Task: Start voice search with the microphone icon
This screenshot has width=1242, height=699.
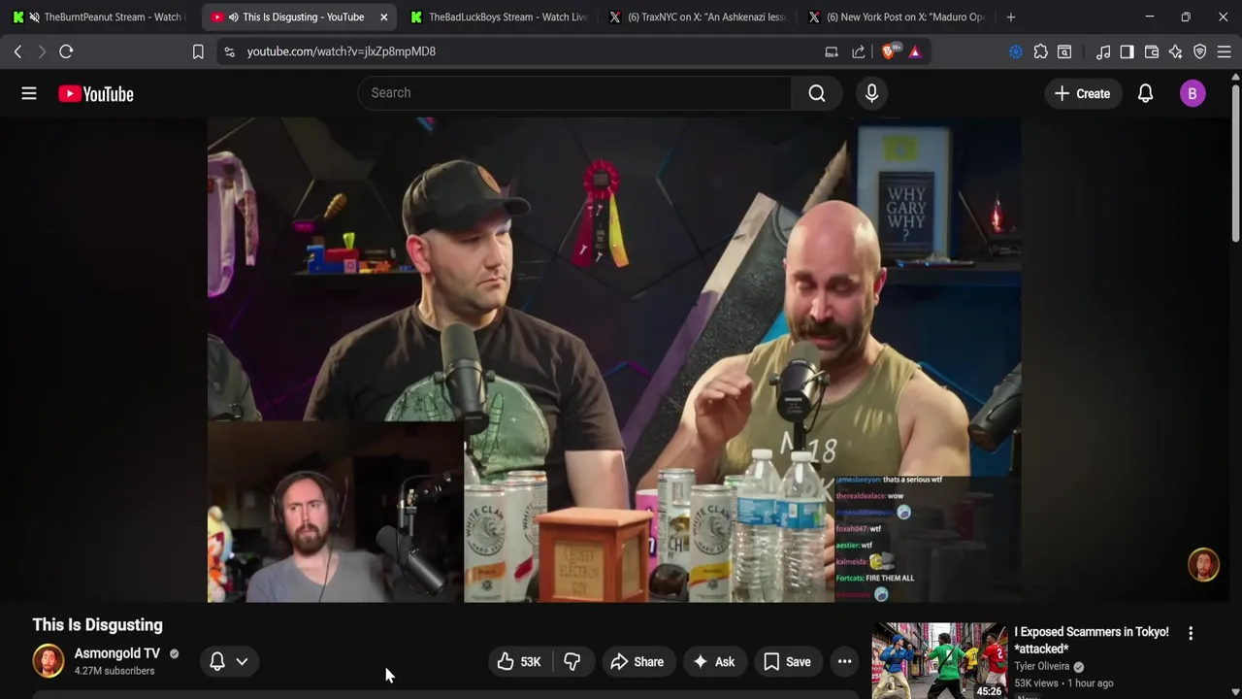Action: (x=871, y=93)
